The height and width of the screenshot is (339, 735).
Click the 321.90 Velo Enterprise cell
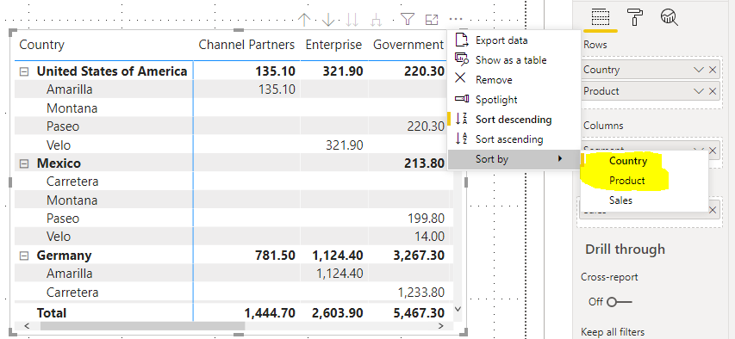tap(344, 145)
